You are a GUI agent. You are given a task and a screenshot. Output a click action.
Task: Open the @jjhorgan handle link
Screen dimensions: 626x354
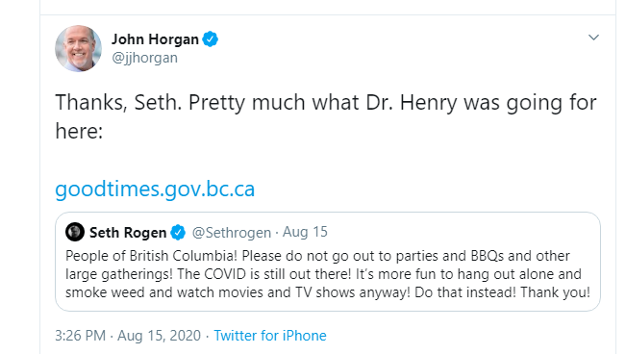coord(144,58)
